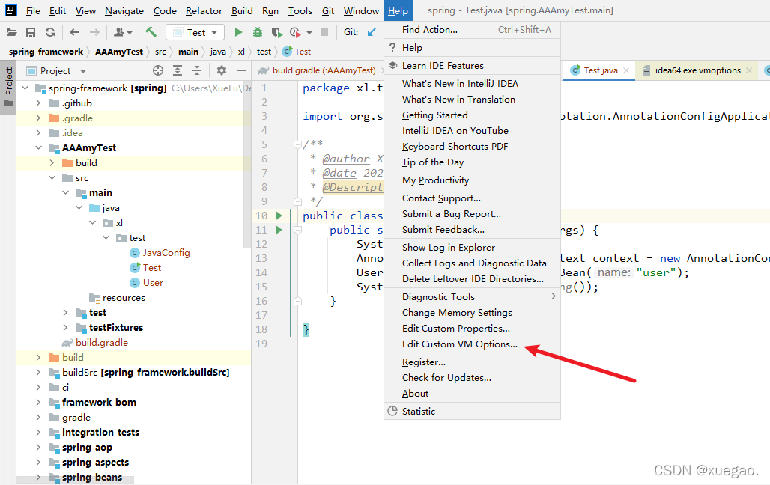Click Save All disk icon
770x485 pixels.
[31, 32]
